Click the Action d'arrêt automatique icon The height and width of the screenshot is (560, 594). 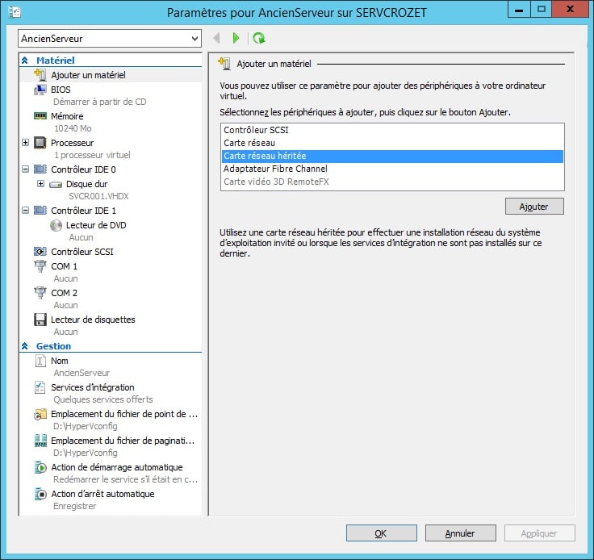pos(40,494)
